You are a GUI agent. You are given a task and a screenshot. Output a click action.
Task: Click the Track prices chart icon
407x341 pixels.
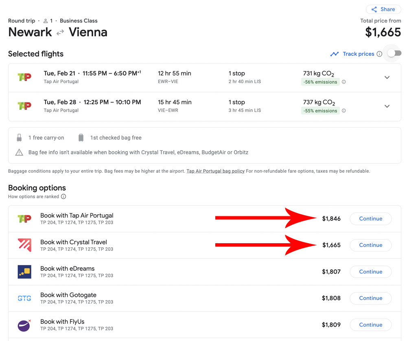(334, 54)
